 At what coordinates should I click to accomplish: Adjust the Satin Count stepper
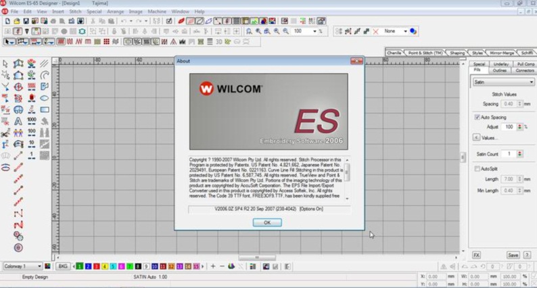[519, 154]
